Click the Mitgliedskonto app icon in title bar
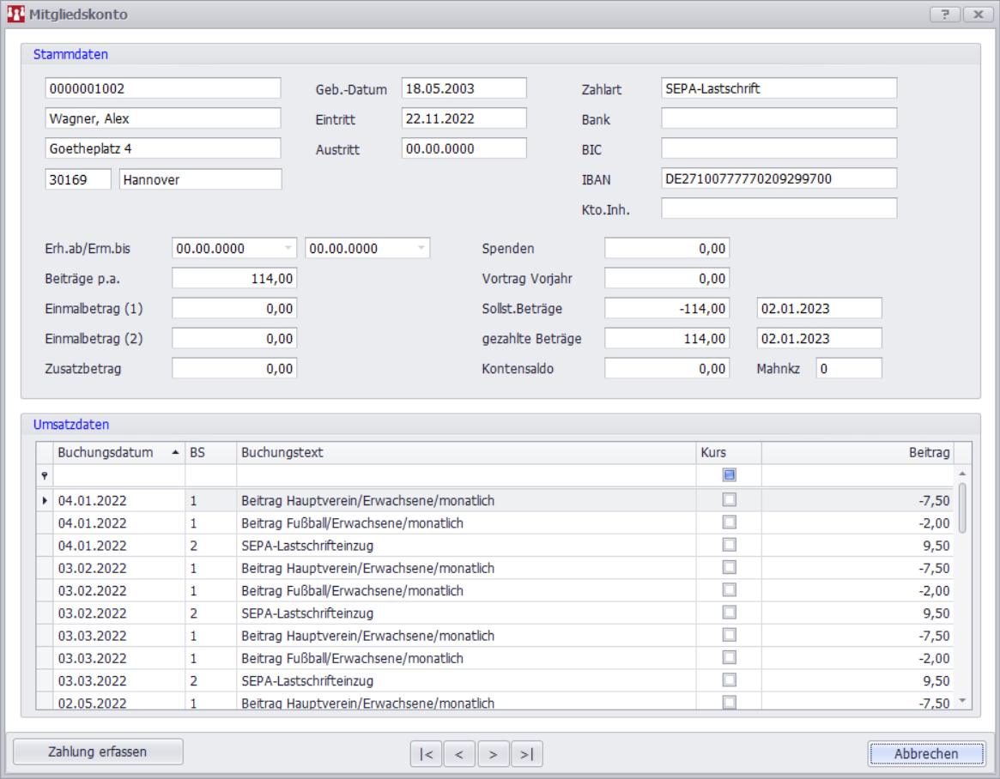This screenshot has width=1000, height=779. tap(15, 15)
